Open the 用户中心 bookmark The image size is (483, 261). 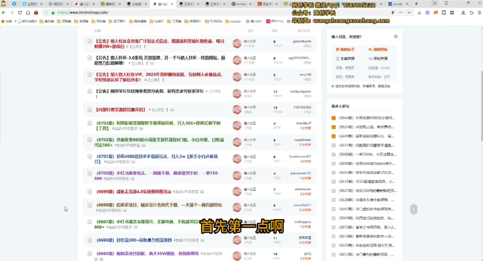pyautogui.click(x=275, y=21)
